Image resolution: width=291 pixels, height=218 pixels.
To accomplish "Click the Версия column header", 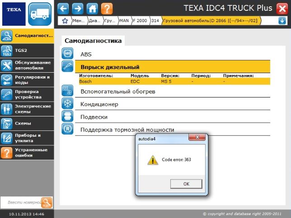I will point(170,76).
